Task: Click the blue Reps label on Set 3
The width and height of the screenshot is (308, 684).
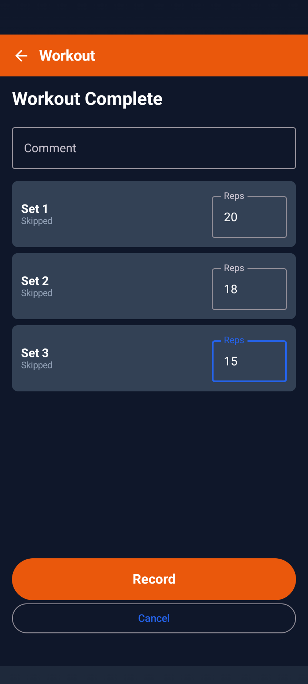Action: pyautogui.click(x=234, y=340)
